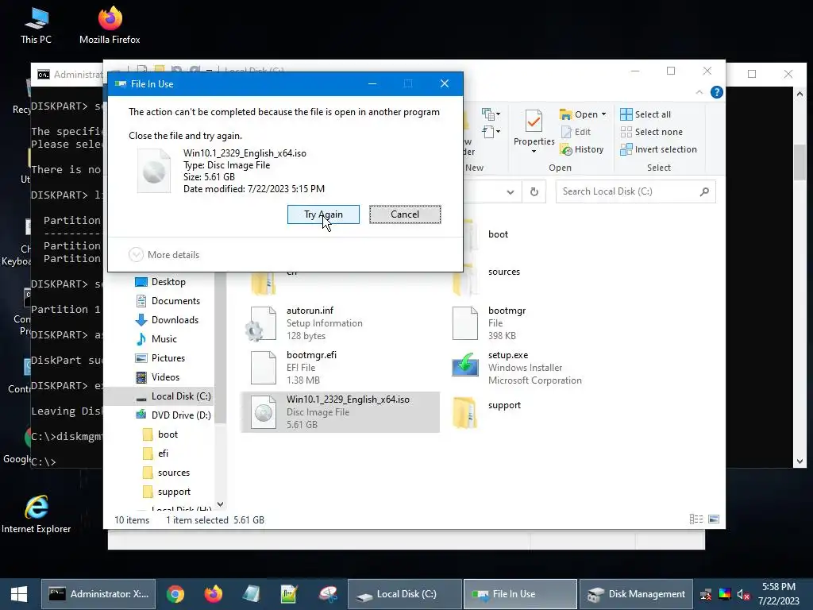Viewport: 813px width, 610px height.
Task: Select Desktop in navigation pane
Action: [x=160, y=282]
